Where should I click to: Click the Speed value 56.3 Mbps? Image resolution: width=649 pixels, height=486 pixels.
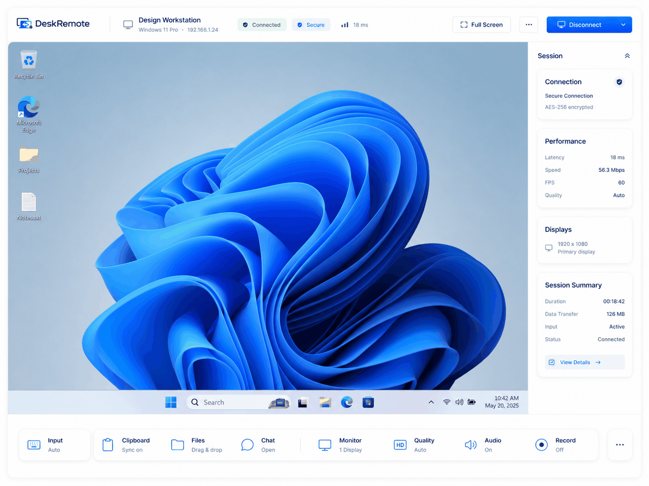coord(611,170)
